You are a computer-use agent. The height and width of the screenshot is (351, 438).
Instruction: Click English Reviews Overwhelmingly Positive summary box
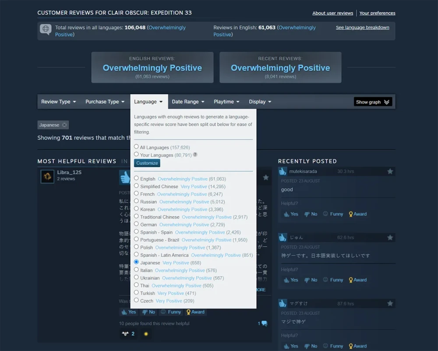[x=152, y=67]
